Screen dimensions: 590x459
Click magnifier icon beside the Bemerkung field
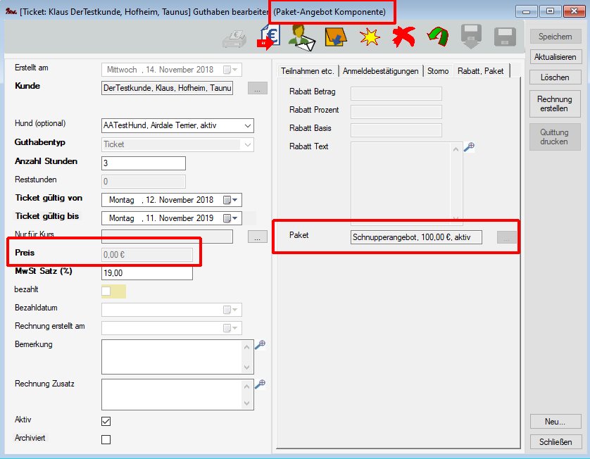[260, 345]
